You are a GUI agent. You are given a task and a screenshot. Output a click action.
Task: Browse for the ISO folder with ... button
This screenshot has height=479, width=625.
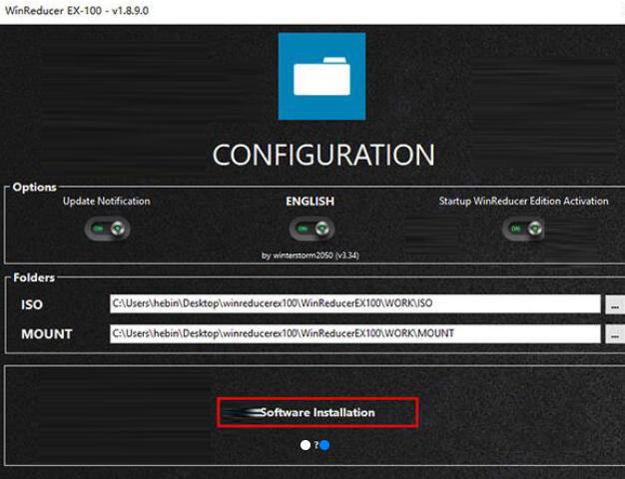click(615, 304)
